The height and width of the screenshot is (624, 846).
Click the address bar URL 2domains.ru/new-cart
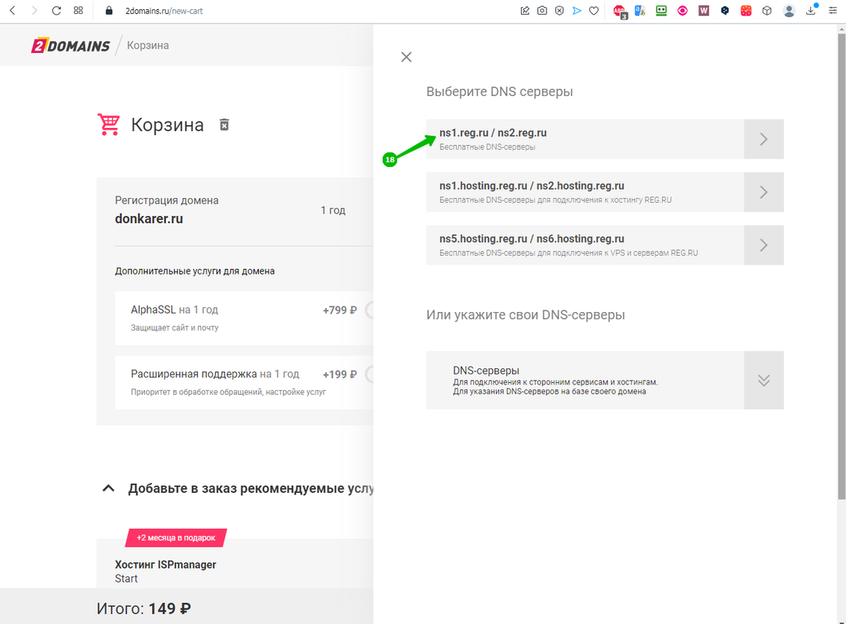(164, 11)
